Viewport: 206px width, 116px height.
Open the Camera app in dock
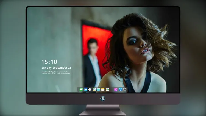coord(125,89)
